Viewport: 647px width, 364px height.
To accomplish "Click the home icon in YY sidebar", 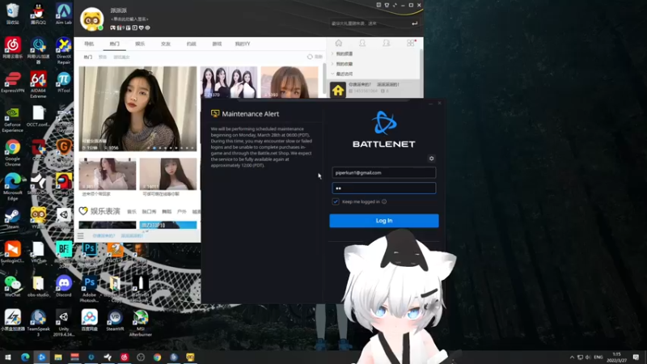I will pyautogui.click(x=338, y=43).
